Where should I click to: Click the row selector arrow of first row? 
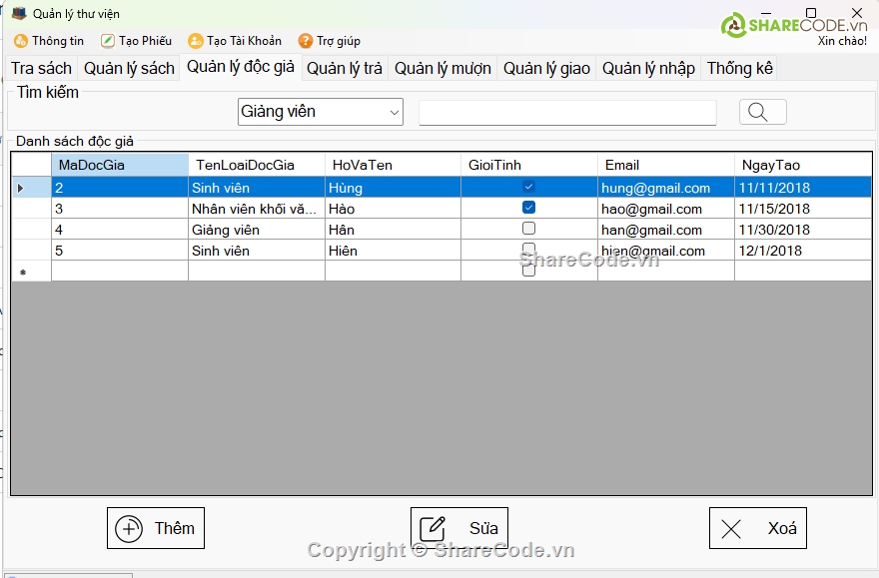(x=22, y=188)
